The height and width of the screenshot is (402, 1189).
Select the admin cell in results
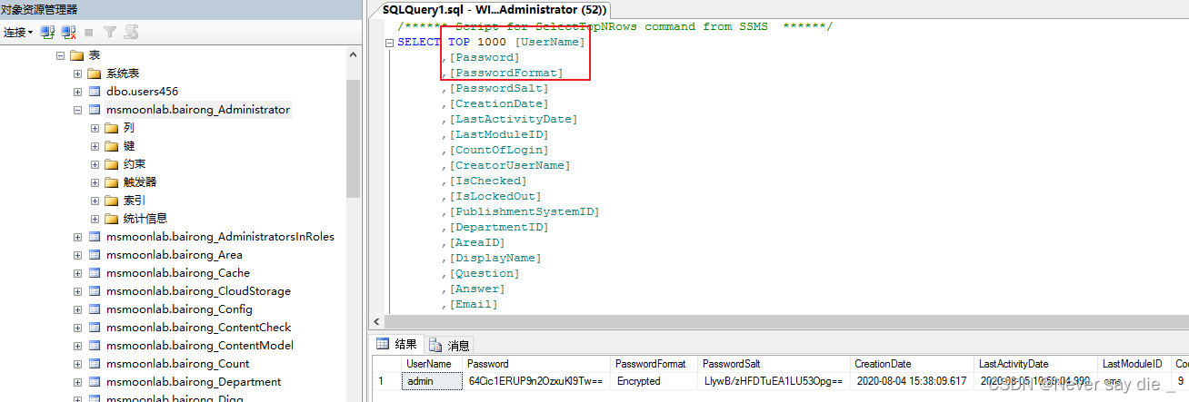pyautogui.click(x=432, y=381)
